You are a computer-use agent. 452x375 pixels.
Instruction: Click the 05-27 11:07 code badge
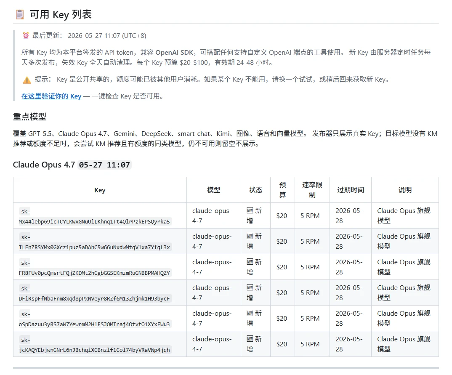[x=104, y=165]
